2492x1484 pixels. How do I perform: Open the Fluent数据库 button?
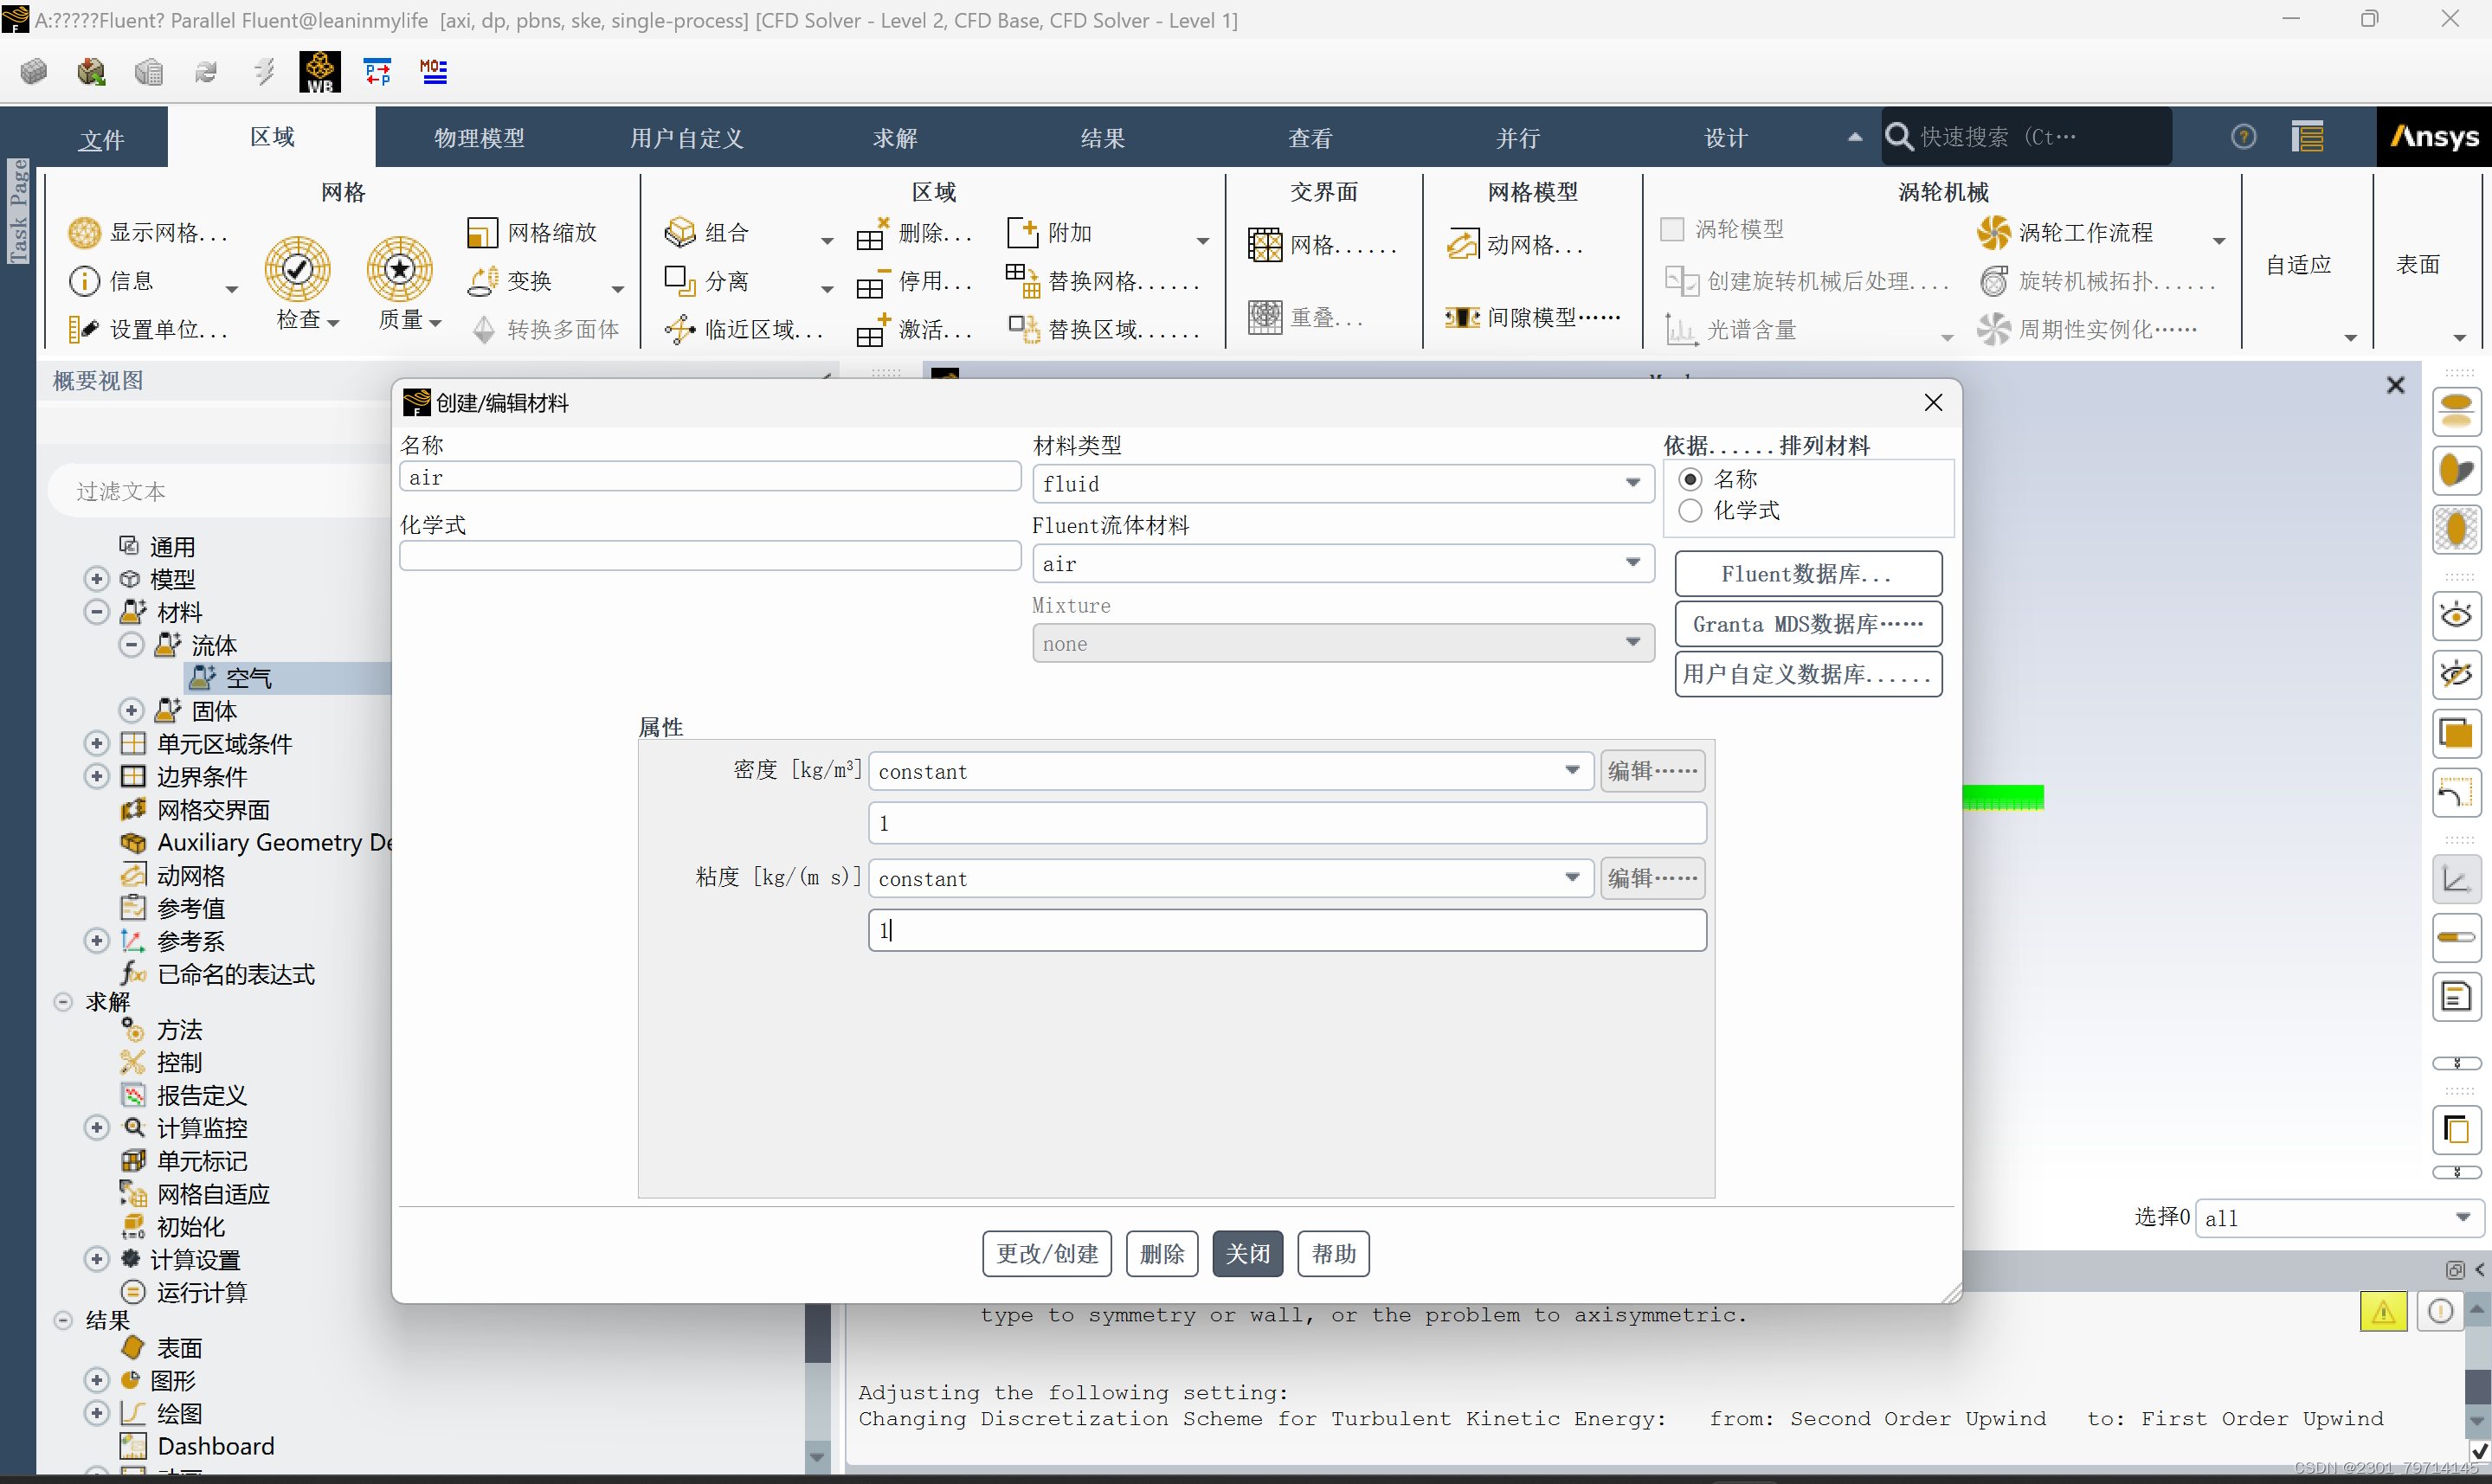[1807, 574]
